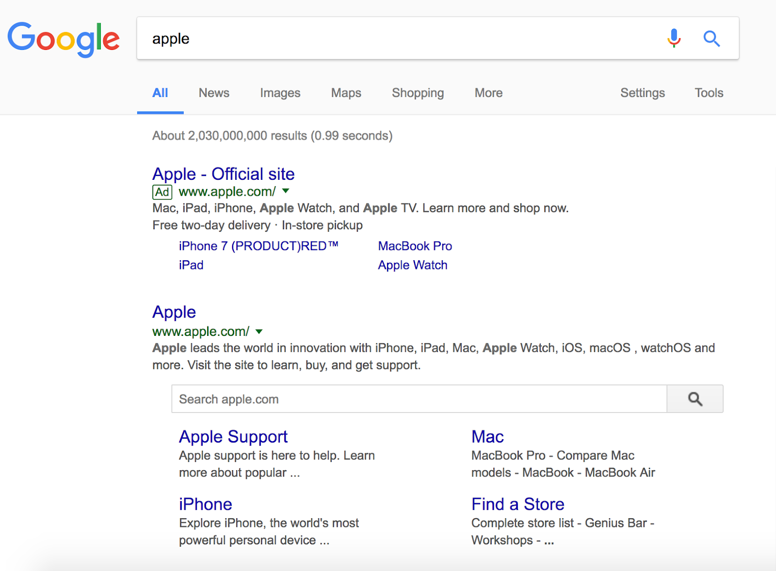The width and height of the screenshot is (776, 571).
Task: Click the 'Apple leads the world in innovation' snippet
Action: tap(434, 356)
